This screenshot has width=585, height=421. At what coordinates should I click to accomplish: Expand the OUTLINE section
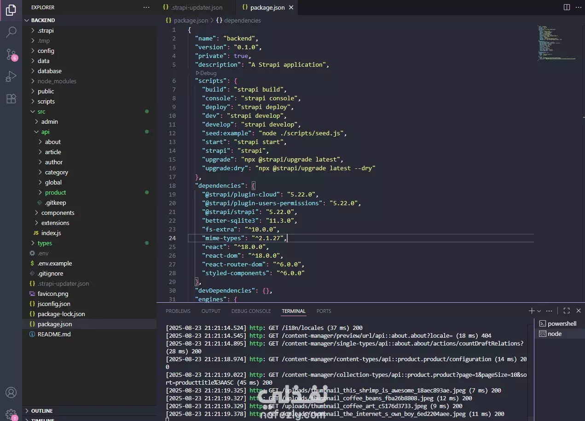click(89, 411)
